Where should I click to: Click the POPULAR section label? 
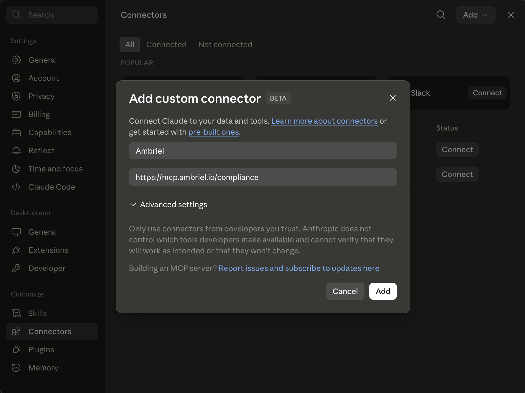[x=137, y=63]
